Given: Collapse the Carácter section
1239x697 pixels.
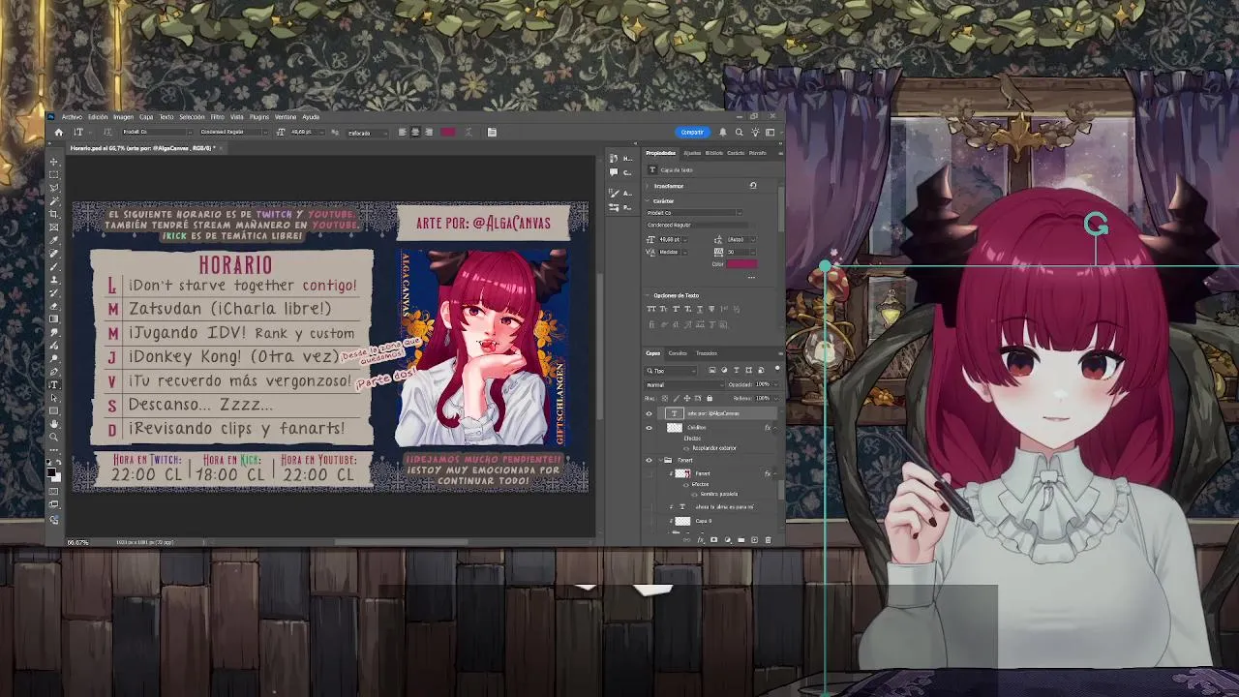Looking at the screenshot, I should (x=647, y=201).
